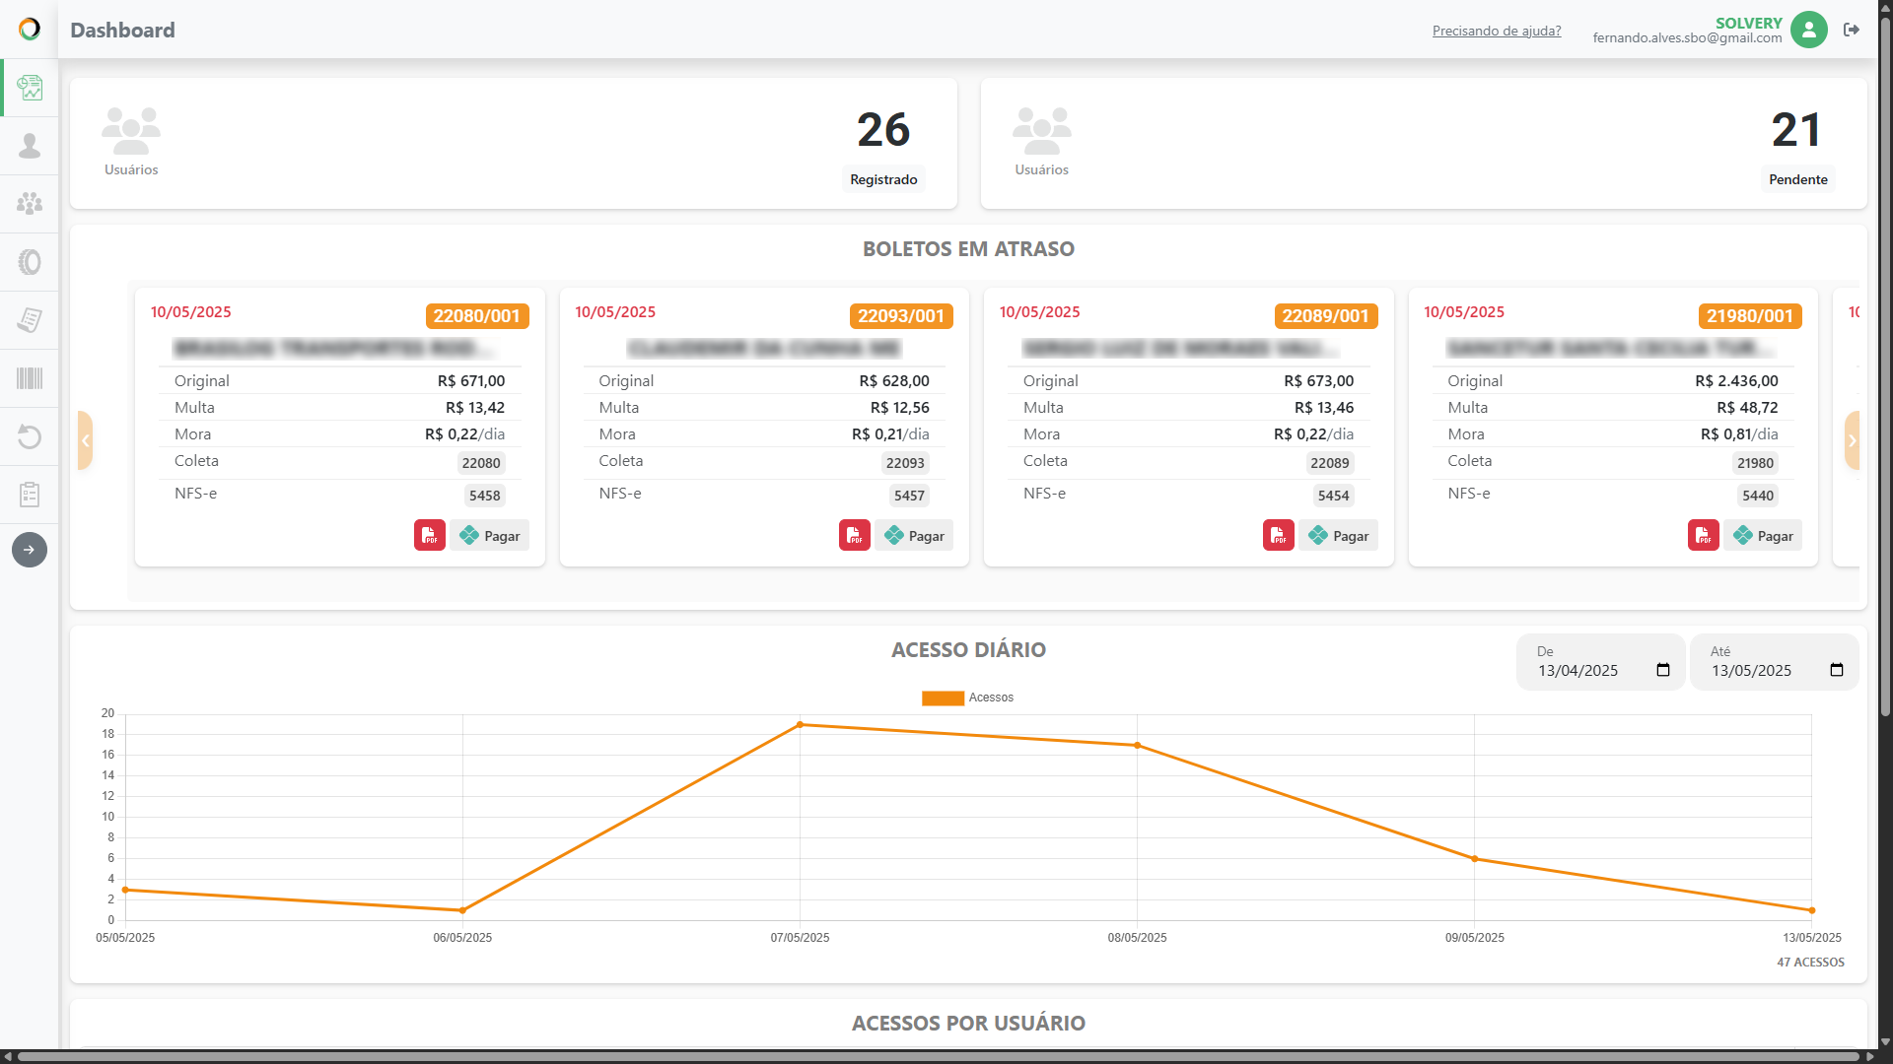Screen dimensions: 1893x1064
Task: Open the 'Até' date calendar picker
Action: [1837, 670]
